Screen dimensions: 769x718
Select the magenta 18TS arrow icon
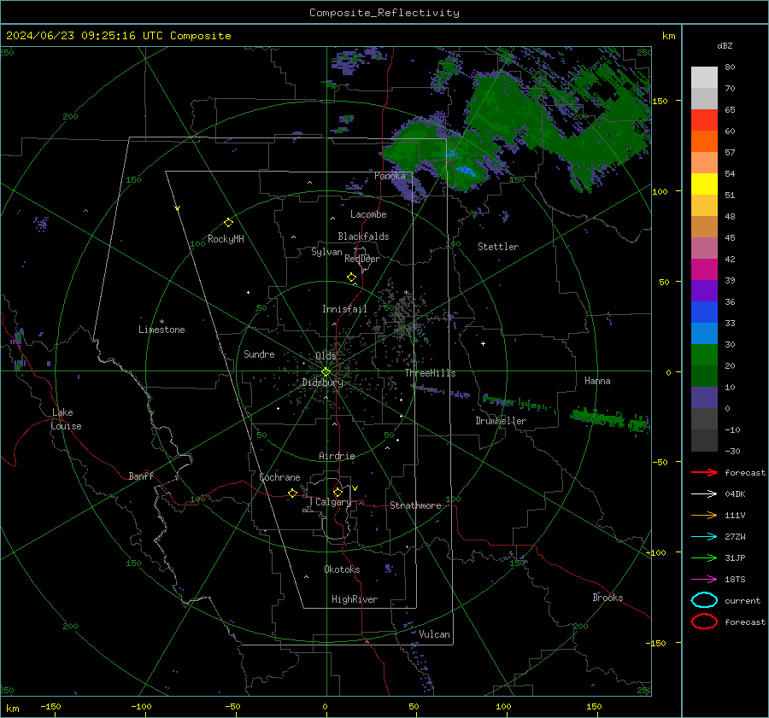pyautogui.click(x=704, y=580)
